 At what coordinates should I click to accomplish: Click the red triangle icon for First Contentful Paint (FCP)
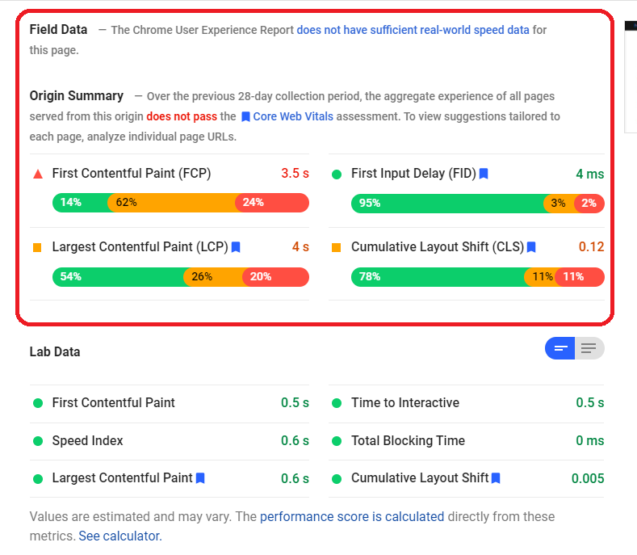[38, 174]
